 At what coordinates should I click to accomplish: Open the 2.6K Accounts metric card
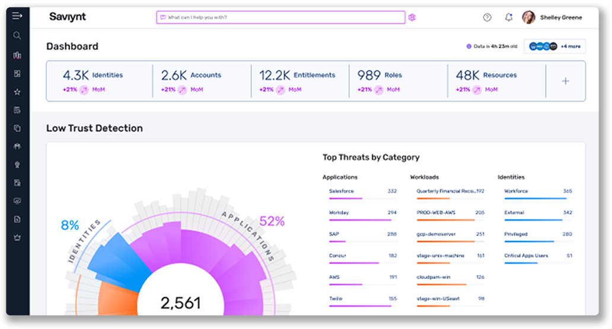coord(191,75)
